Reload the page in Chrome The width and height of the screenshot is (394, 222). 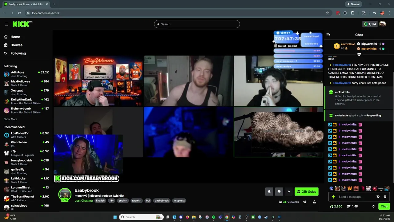tap(19, 13)
